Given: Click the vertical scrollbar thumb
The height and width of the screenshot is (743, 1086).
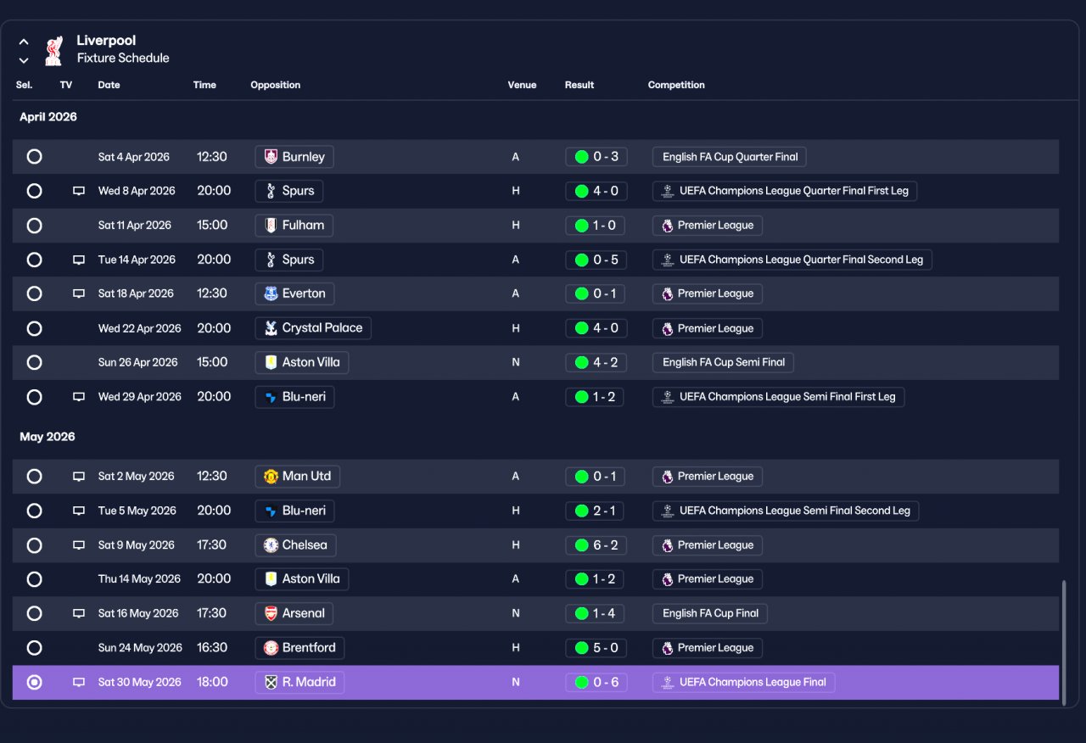Looking at the screenshot, I should [1064, 640].
